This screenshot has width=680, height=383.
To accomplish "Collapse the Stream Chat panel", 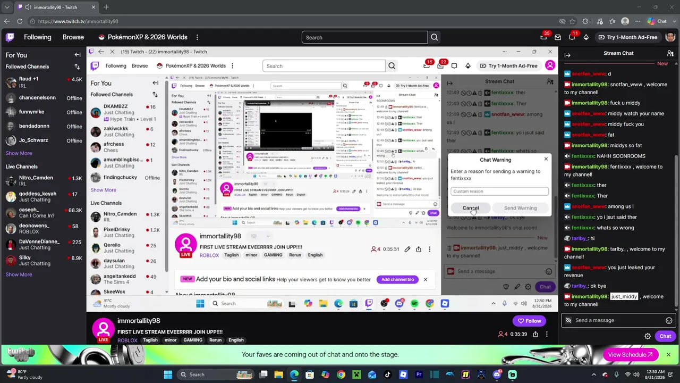I will click(x=567, y=55).
